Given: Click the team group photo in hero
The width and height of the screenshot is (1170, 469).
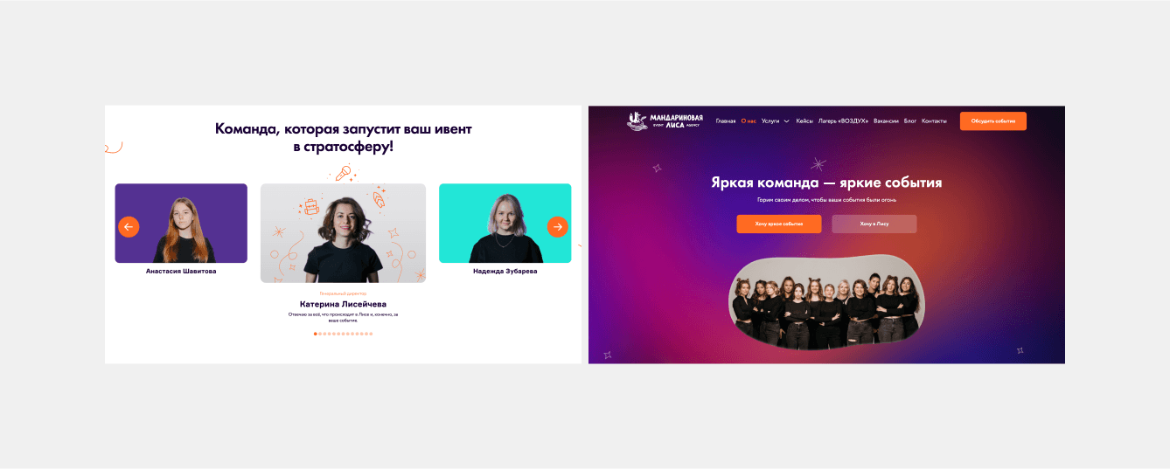Looking at the screenshot, I should click(826, 302).
